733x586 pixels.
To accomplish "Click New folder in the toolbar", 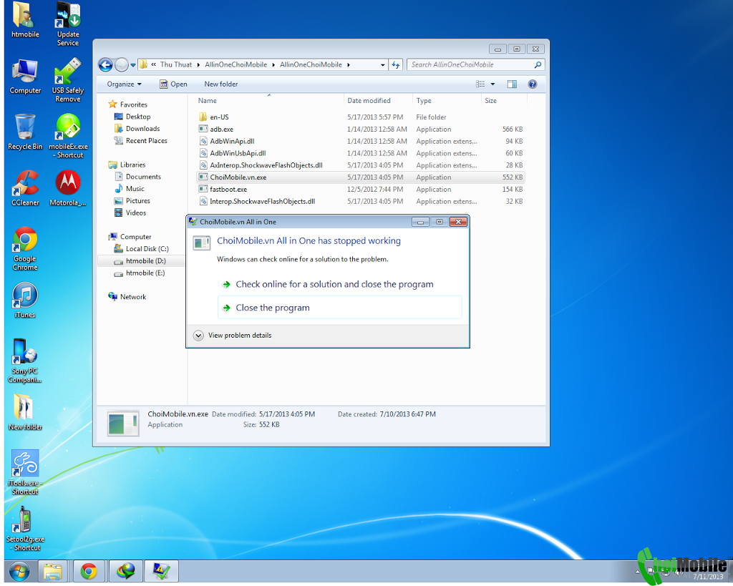I will click(220, 84).
